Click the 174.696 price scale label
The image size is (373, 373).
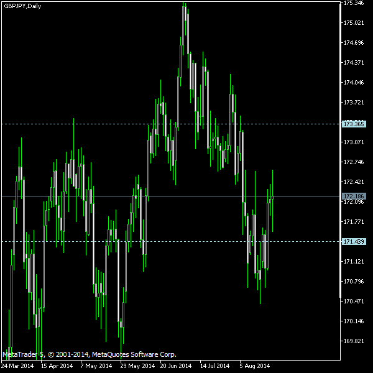pyautogui.click(x=354, y=43)
